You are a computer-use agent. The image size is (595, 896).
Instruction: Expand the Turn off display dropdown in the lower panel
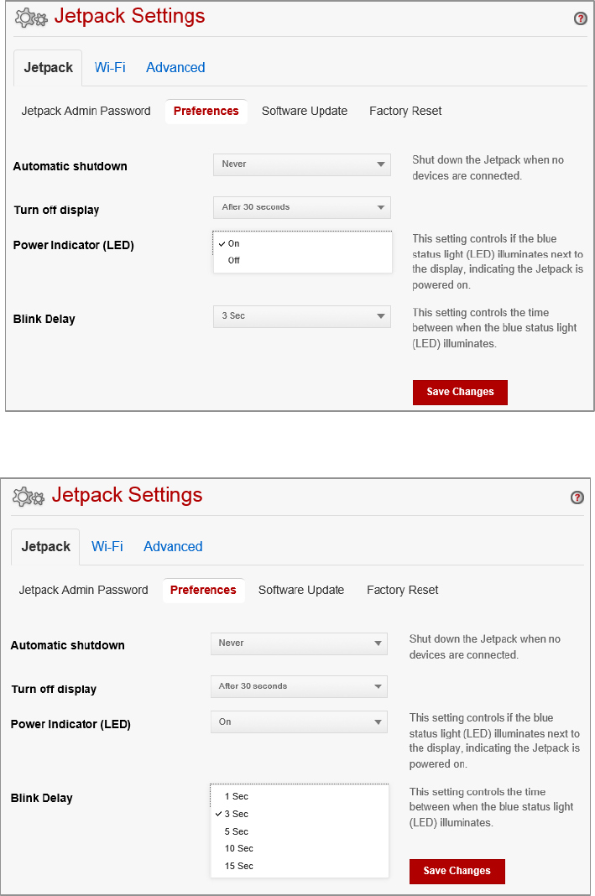point(299,686)
